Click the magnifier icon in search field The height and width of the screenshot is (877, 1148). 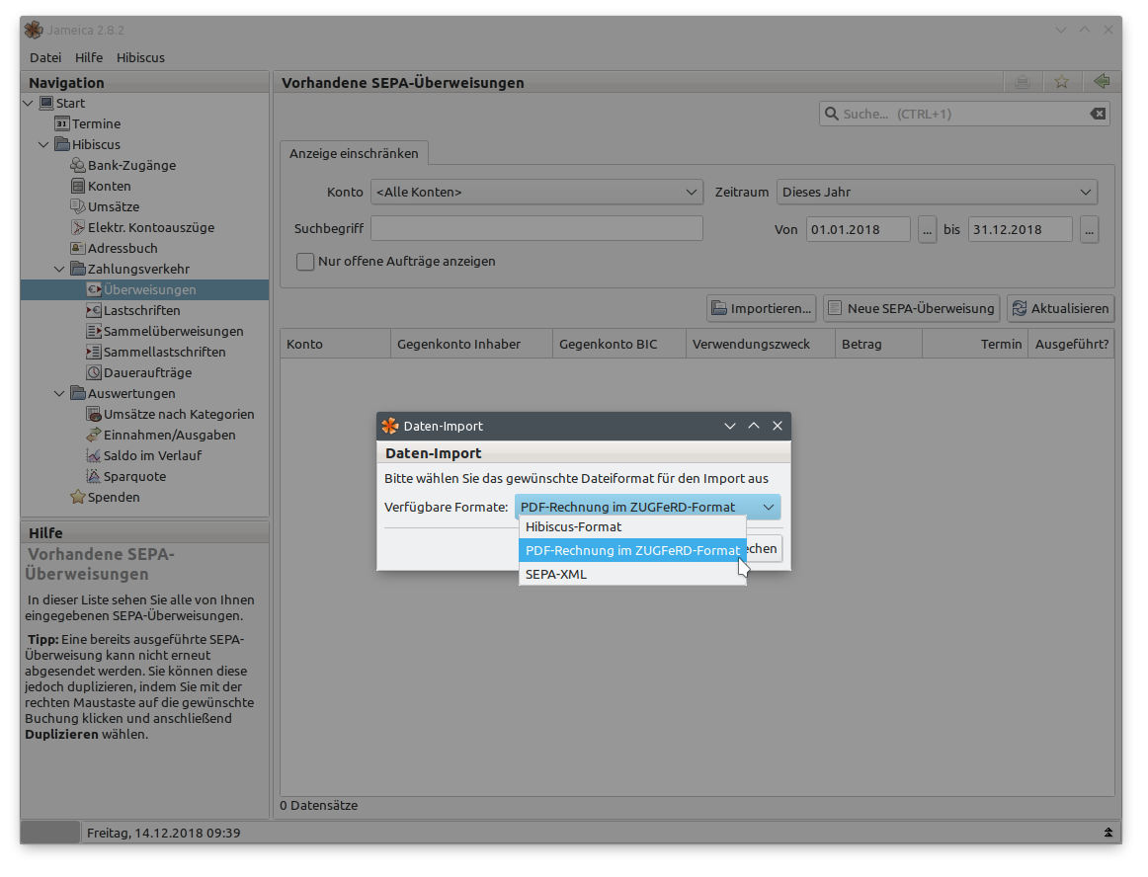tap(832, 114)
